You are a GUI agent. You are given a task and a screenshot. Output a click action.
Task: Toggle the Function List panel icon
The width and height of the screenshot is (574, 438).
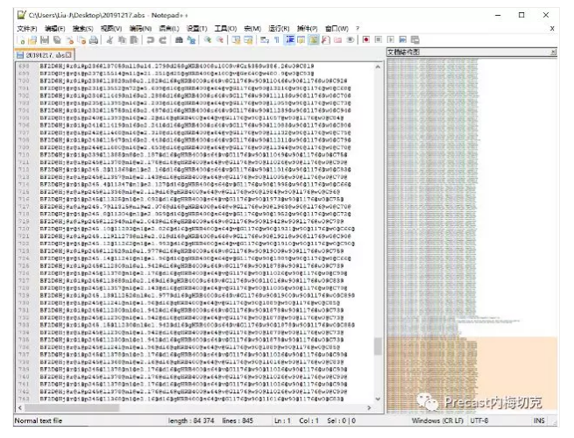coord(325,40)
